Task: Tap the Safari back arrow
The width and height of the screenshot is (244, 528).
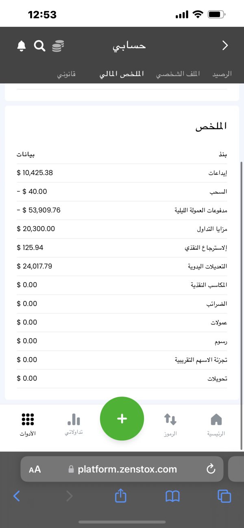Action: [x=17, y=496]
